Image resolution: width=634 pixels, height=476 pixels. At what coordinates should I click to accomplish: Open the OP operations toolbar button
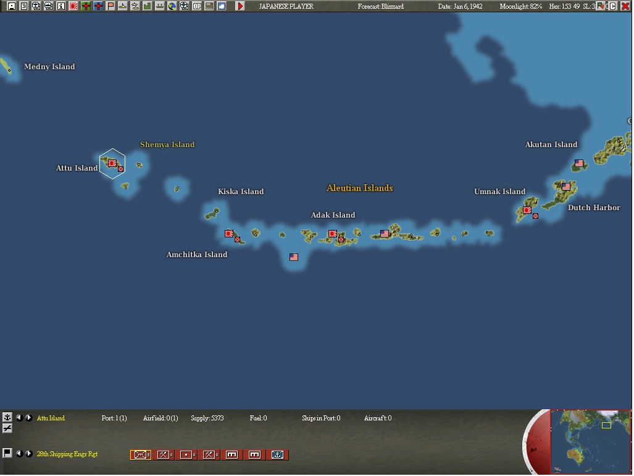coord(196,6)
